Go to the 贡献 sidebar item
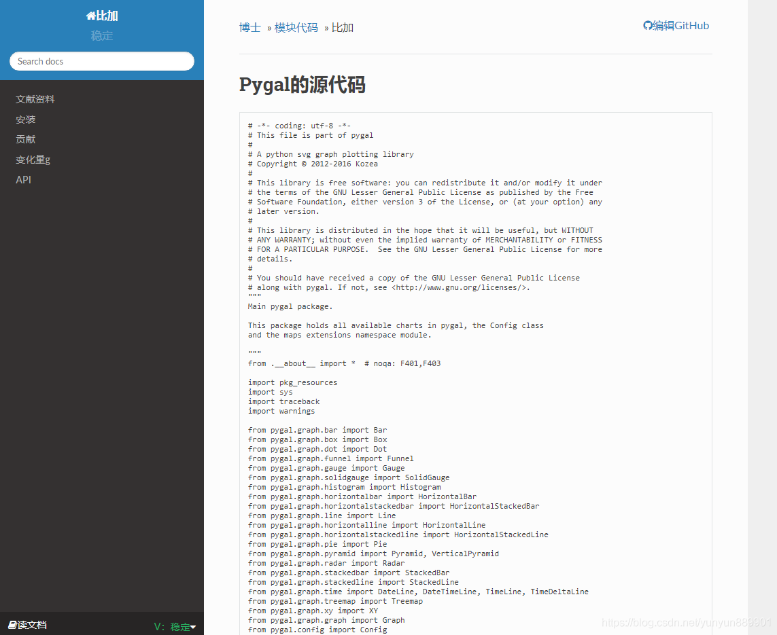The width and height of the screenshot is (777, 635). tap(26, 140)
